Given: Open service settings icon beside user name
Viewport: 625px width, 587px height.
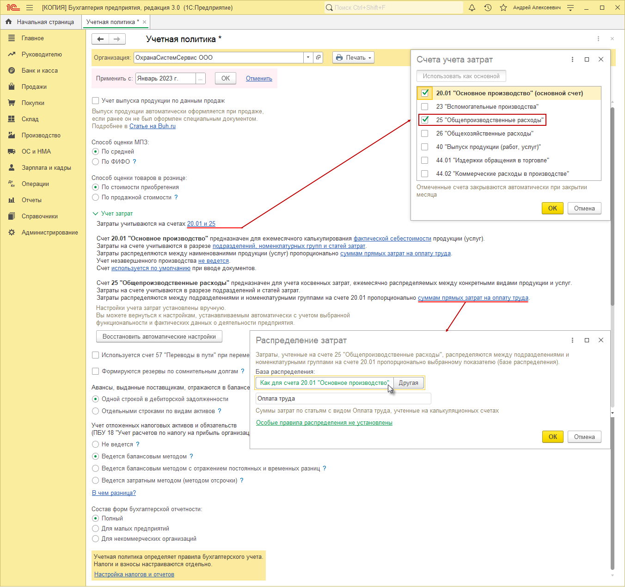Looking at the screenshot, I should 570,8.
